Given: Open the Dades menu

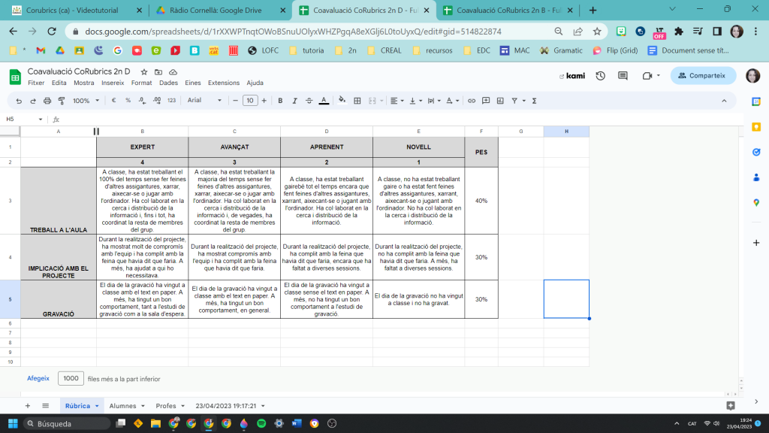Looking at the screenshot, I should point(168,83).
